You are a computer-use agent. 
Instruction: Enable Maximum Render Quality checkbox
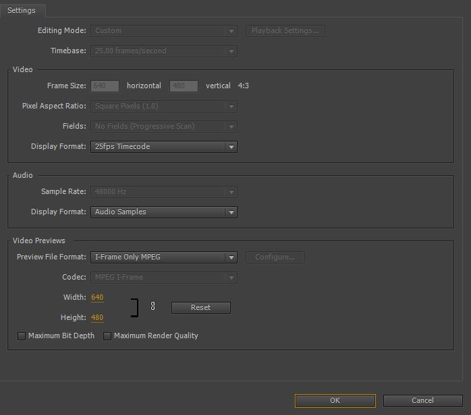click(x=107, y=336)
